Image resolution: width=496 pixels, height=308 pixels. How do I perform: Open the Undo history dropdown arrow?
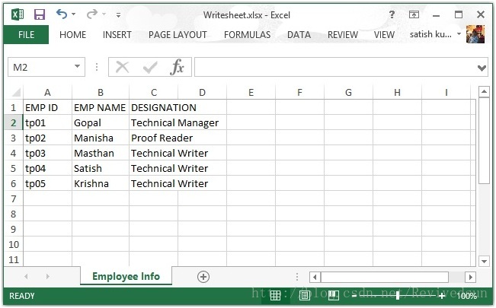point(74,14)
